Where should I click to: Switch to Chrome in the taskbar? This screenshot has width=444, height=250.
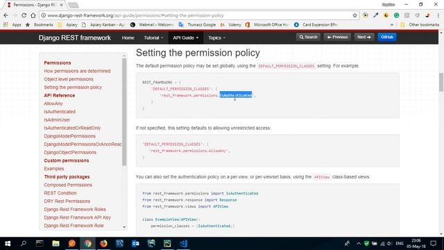tap(87, 244)
